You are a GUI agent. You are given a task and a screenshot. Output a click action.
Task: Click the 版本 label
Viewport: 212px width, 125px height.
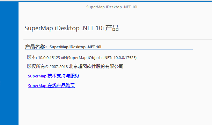click(32, 57)
